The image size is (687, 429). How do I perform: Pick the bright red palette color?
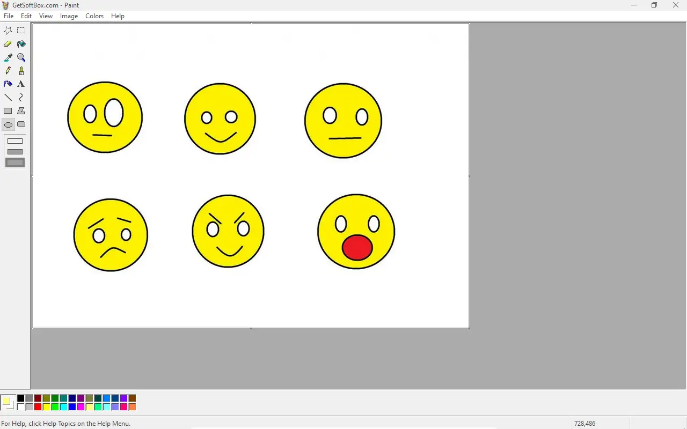pos(38,407)
